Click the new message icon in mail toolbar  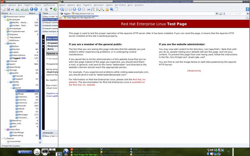click(3, 9)
